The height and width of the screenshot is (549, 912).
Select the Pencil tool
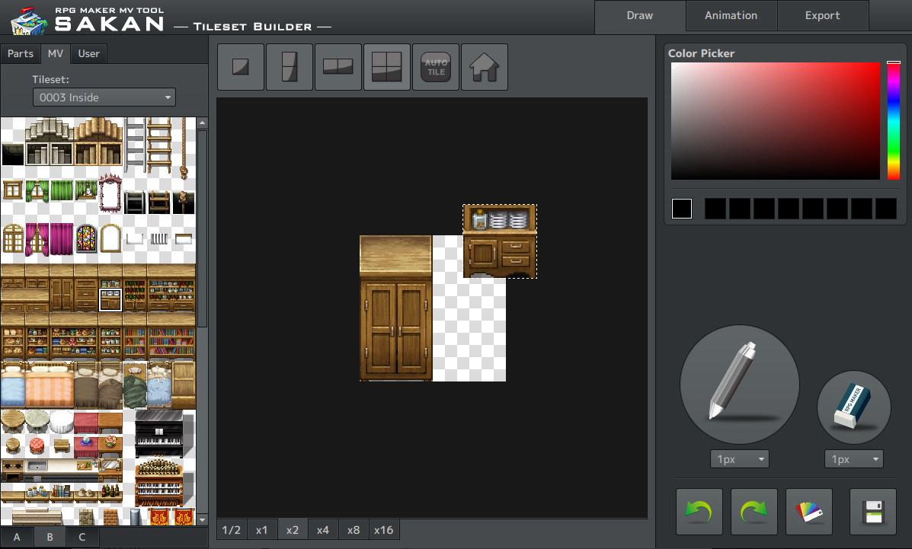[x=738, y=385]
